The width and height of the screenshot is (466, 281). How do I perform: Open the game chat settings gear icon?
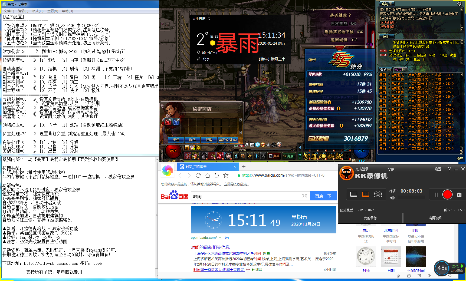pyautogui.click(x=459, y=4)
